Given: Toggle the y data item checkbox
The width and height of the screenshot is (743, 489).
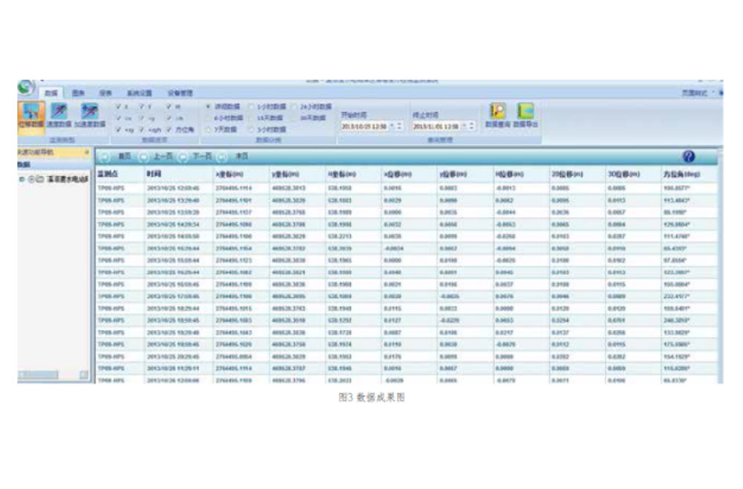Looking at the screenshot, I should 142,106.
